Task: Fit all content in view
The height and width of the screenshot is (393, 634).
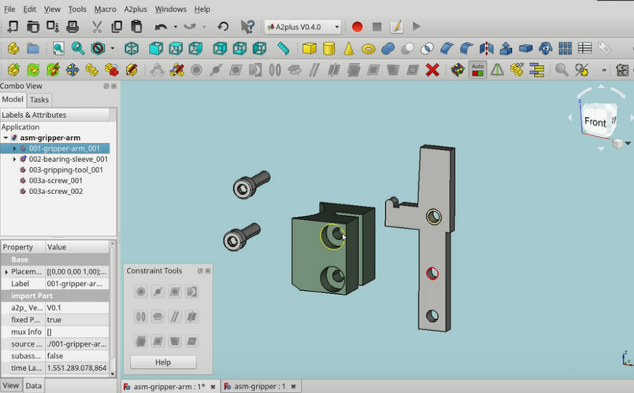Action: [x=58, y=49]
